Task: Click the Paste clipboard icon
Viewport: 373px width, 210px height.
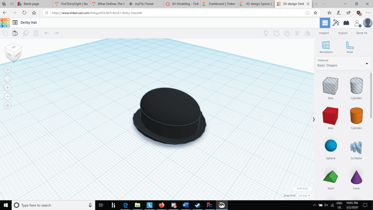Action: (x=15, y=33)
